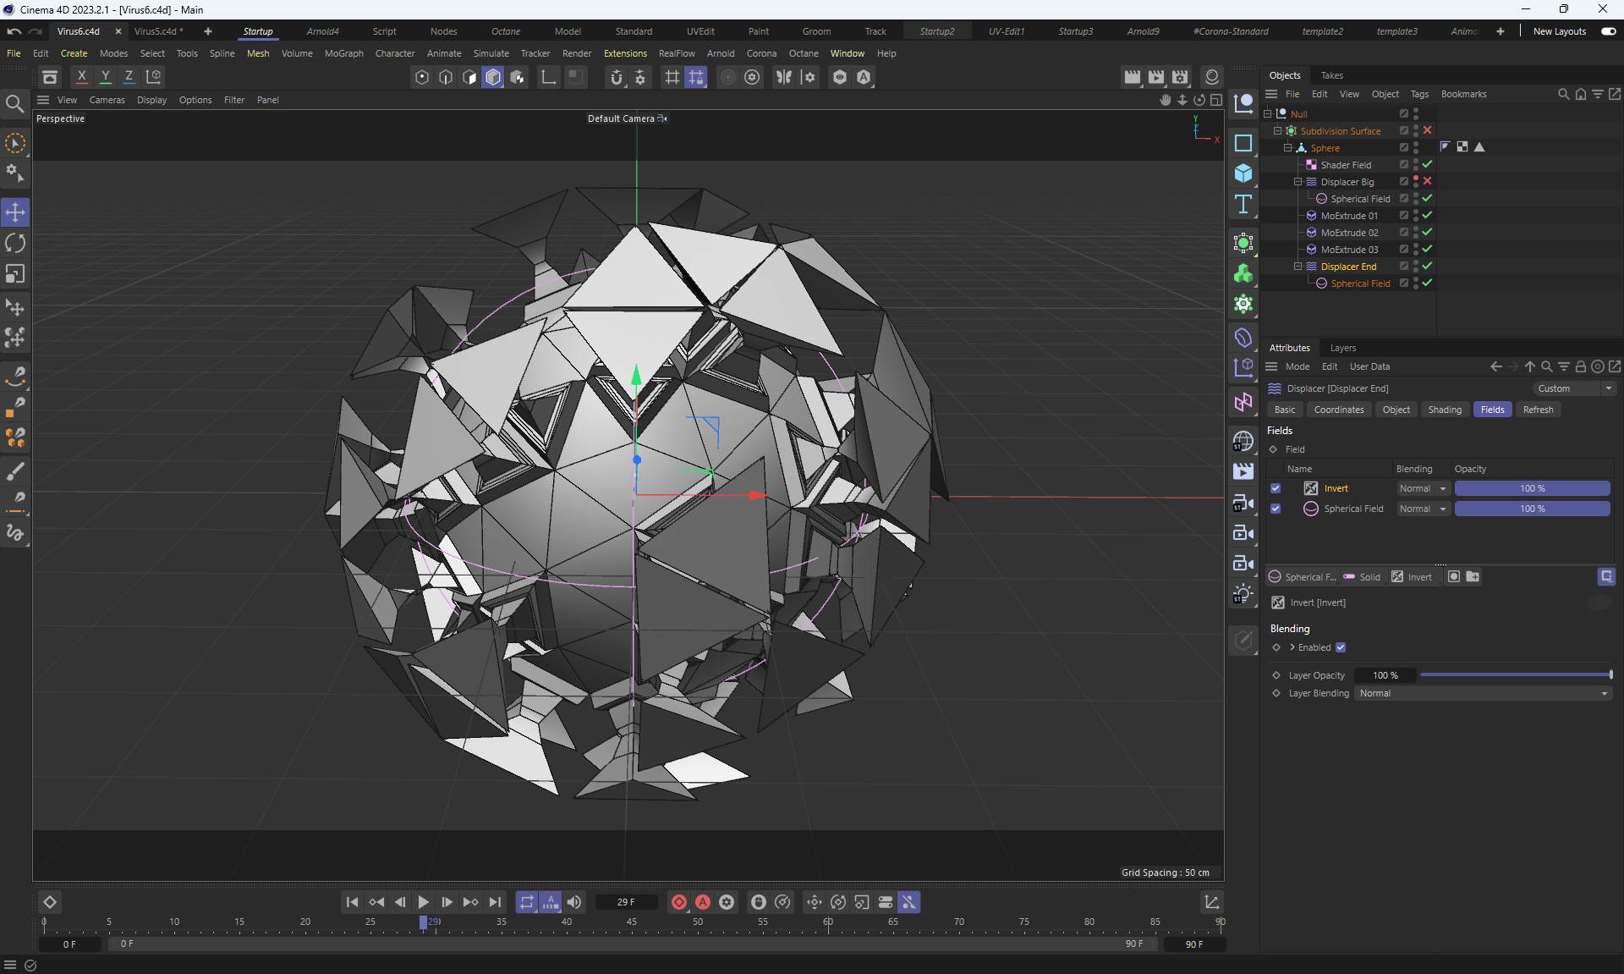Collapse the Displacer Big tree node
The width and height of the screenshot is (1624, 974).
(x=1298, y=182)
